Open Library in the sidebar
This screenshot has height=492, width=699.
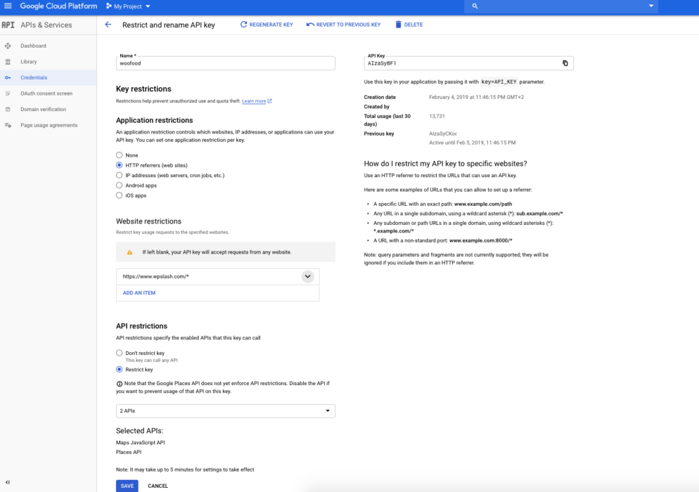click(48, 62)
